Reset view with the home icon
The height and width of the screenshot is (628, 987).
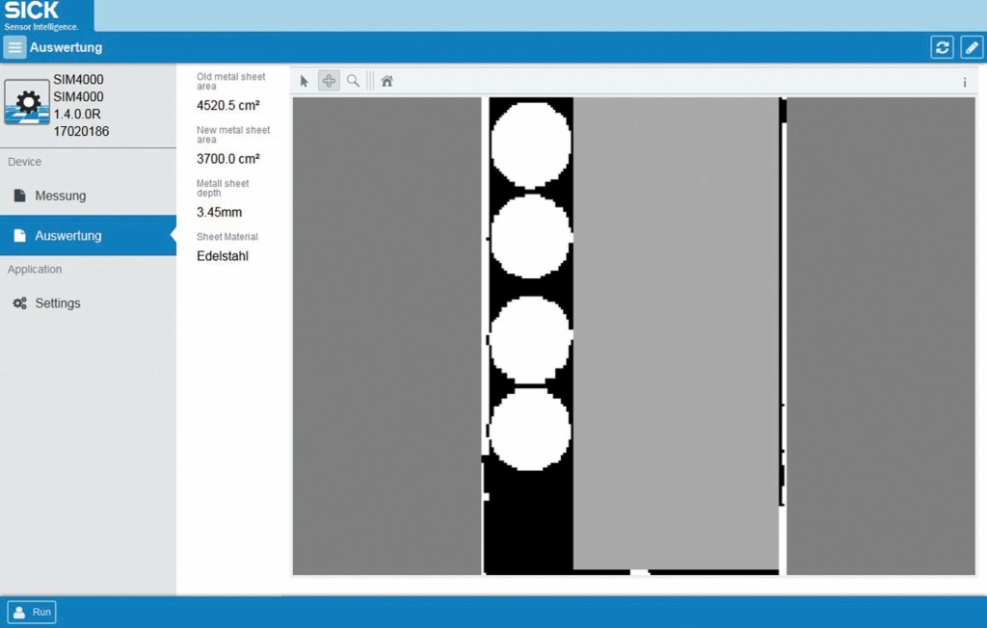pyautogui.click(x=387, y=82)
